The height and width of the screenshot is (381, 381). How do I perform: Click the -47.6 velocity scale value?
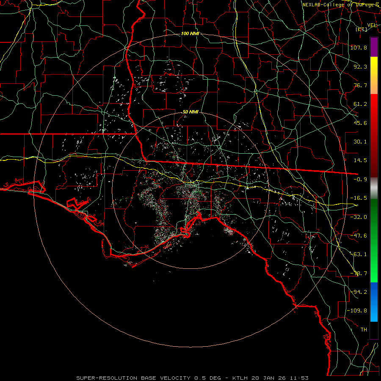tap(359, 236)
